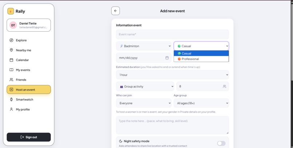Click the group activity people icon
Screen dimensions: 293x148
pos(121,87)
